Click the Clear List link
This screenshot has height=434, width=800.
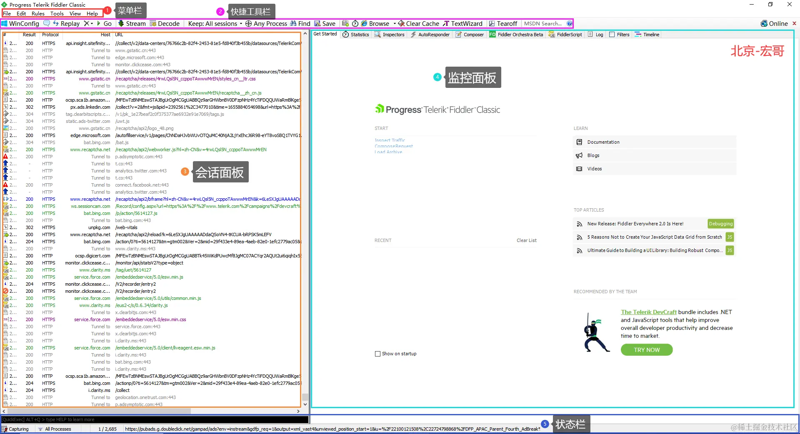point(527,240)
